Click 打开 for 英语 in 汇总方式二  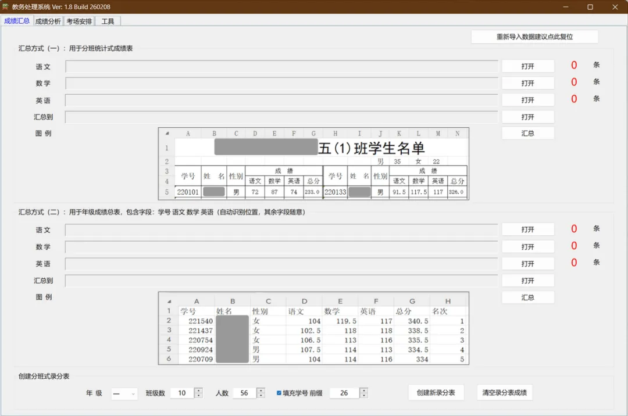pos(528,264)
